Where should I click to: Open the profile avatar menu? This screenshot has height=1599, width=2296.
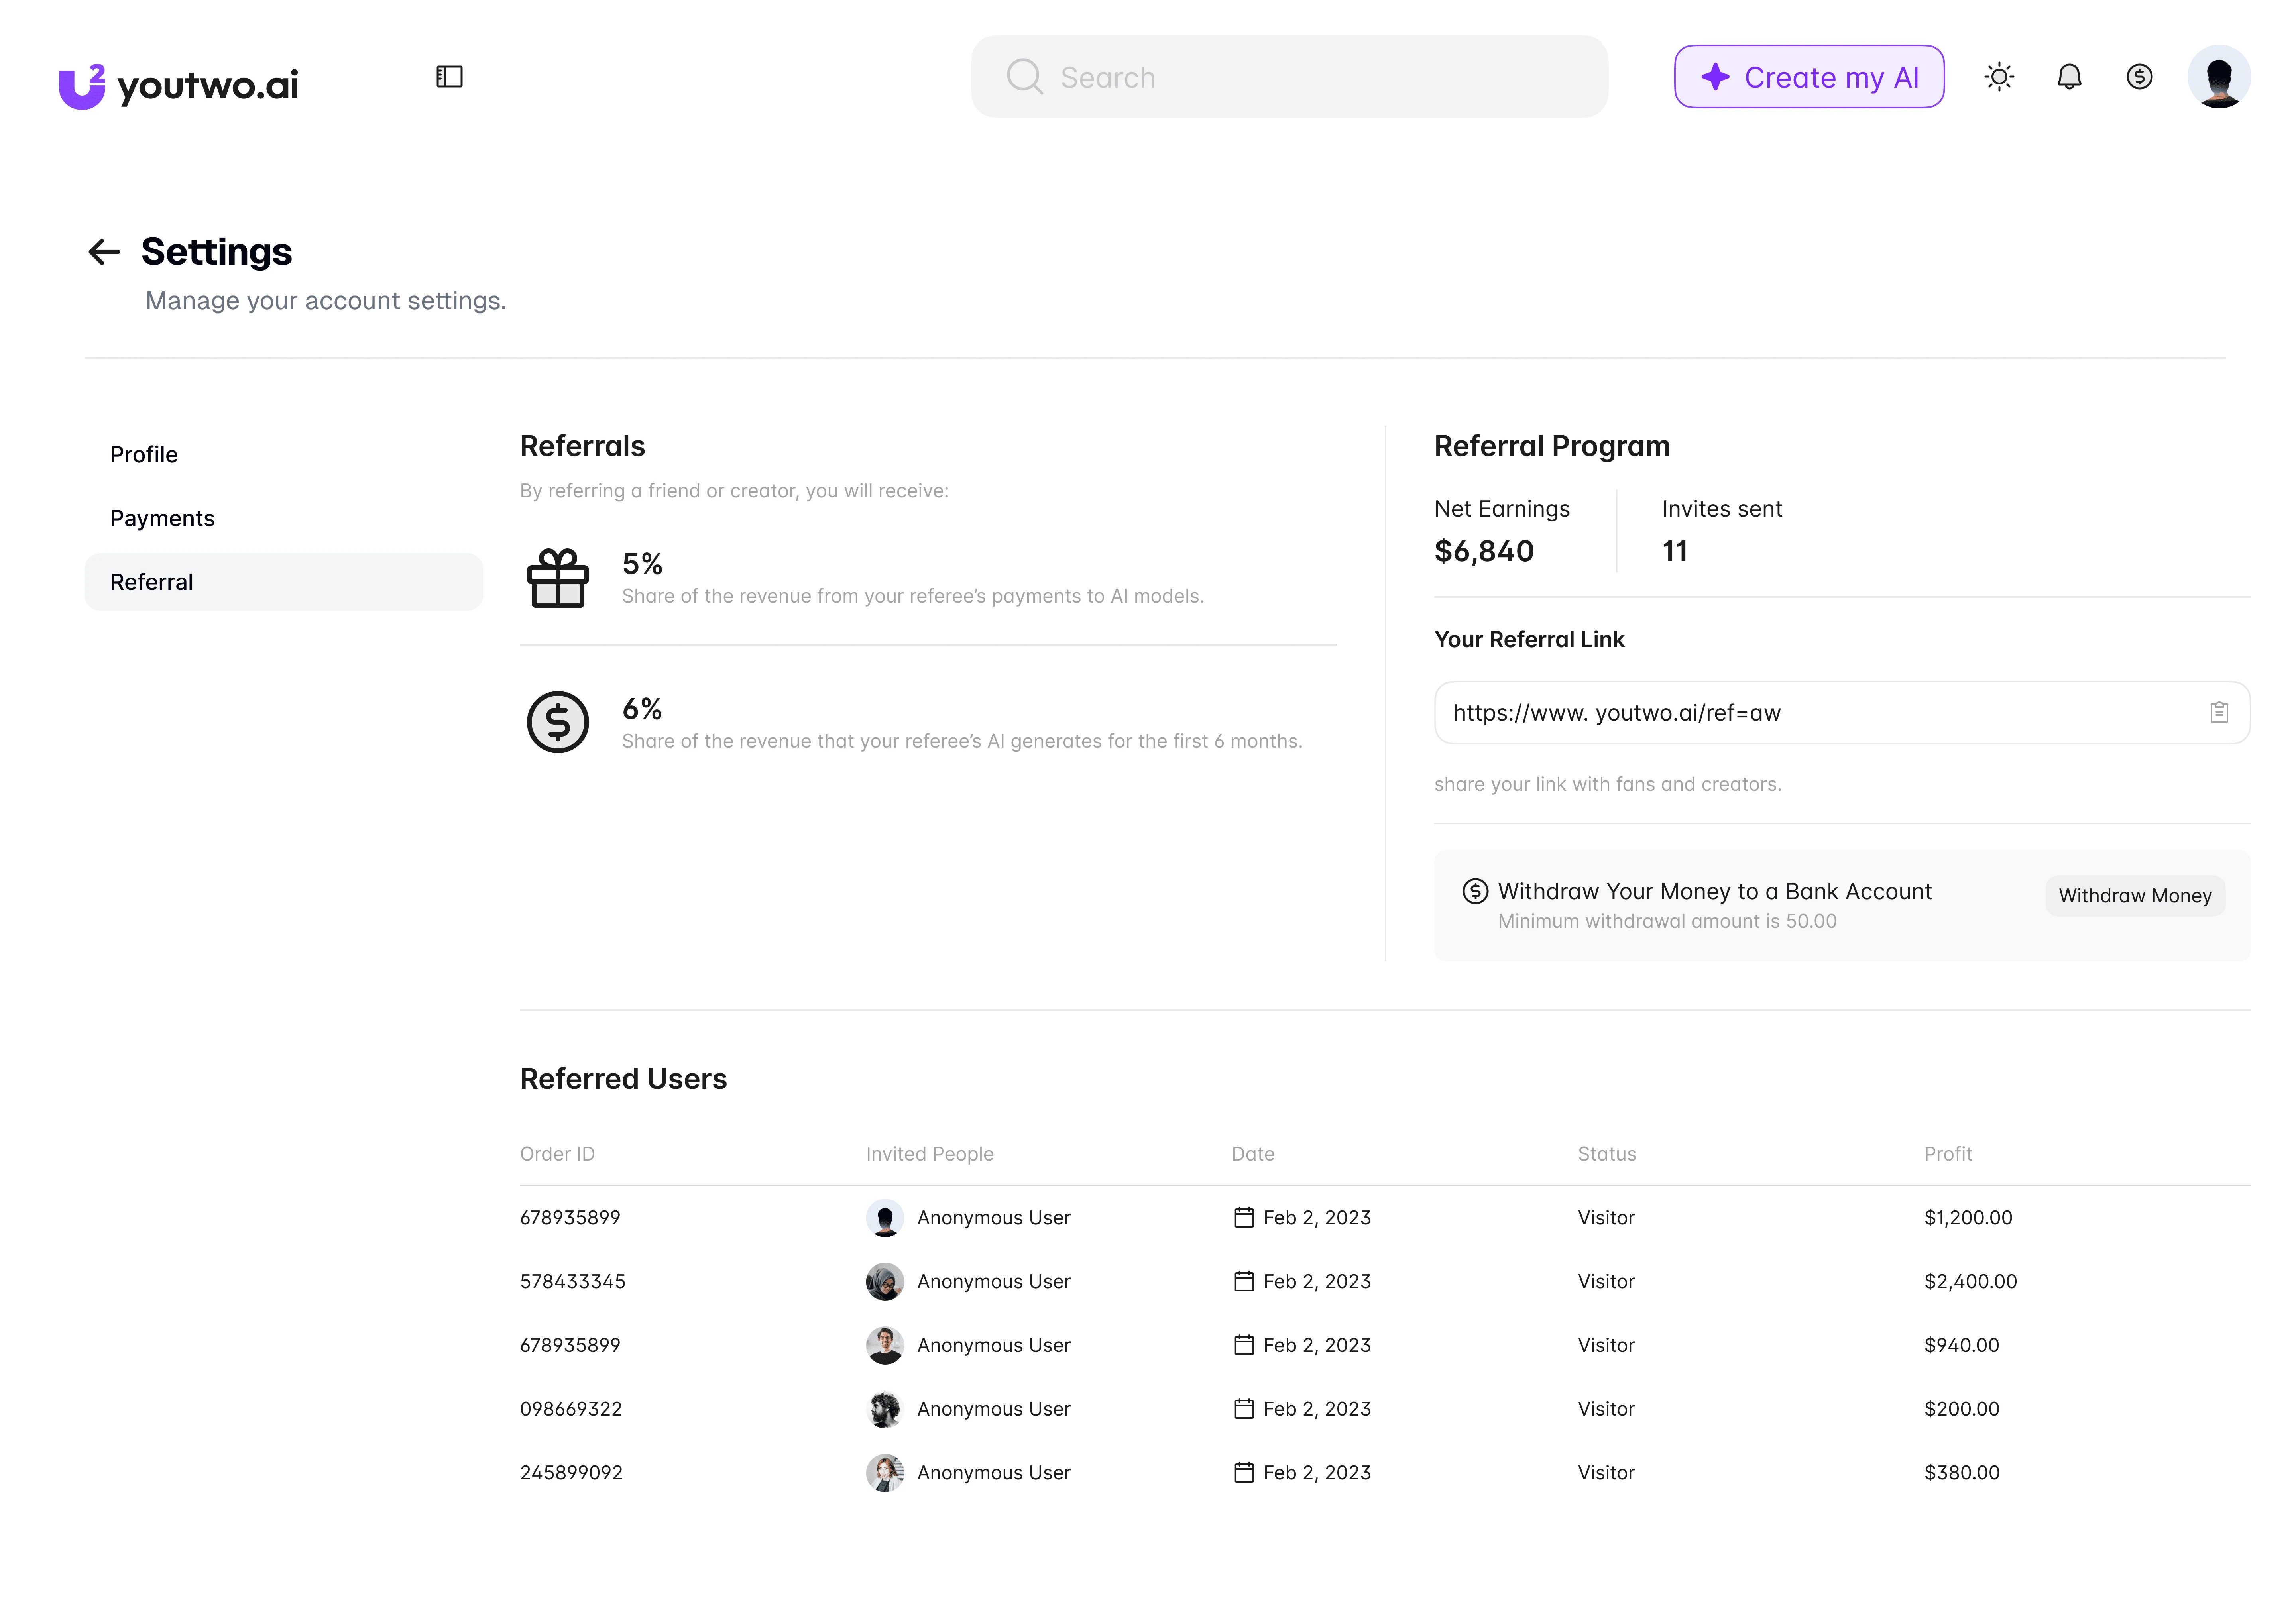2219,77
